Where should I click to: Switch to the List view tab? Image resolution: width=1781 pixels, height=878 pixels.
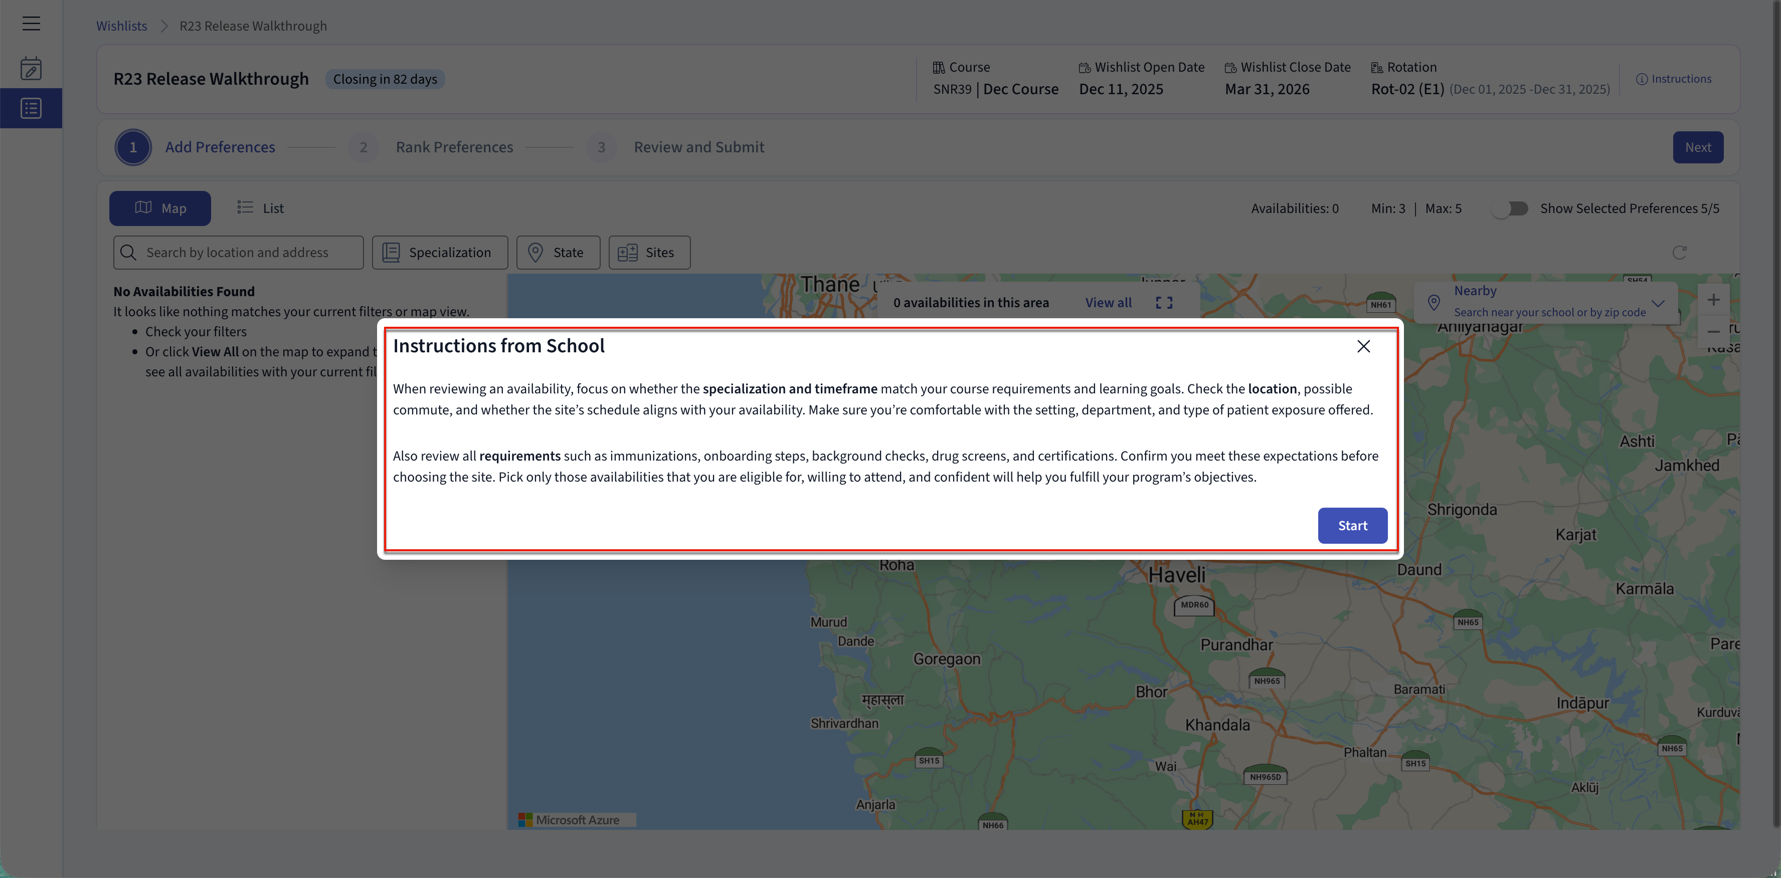[x=261, y=208]
